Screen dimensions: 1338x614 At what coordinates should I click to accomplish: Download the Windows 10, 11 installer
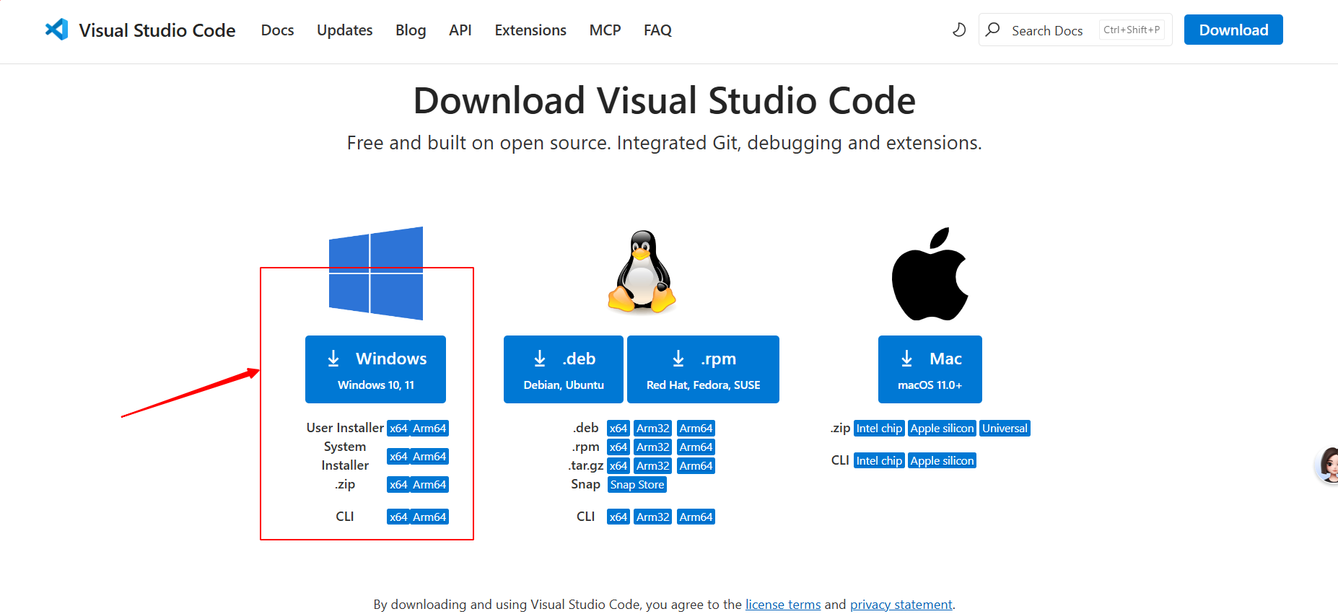[375, 369]
